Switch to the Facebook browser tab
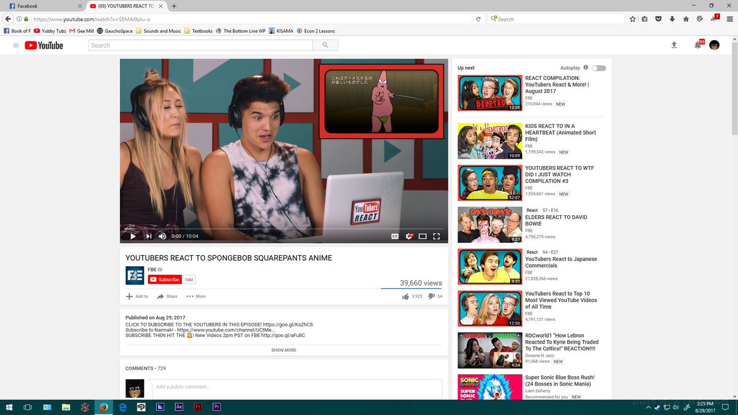 click(x=43, y=6)
